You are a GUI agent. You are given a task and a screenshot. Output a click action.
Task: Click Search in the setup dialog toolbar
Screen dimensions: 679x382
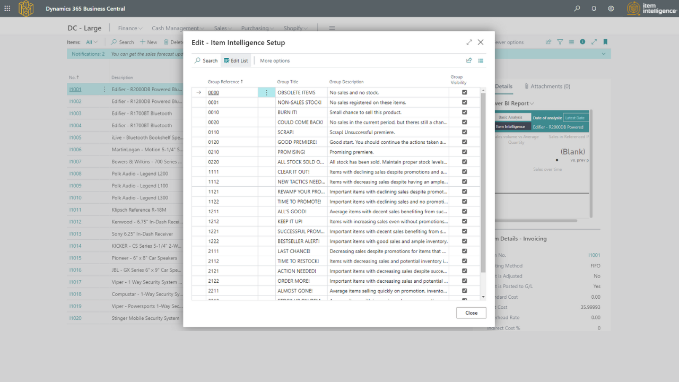point(206,60)
